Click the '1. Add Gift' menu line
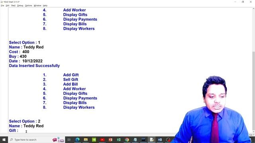255x143 pixels. 61,75
